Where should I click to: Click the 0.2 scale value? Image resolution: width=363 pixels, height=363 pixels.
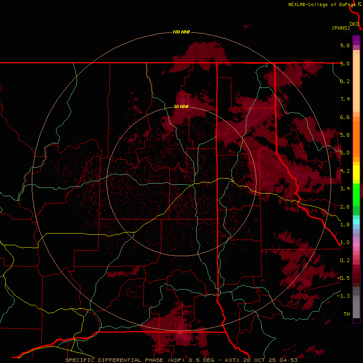tap(345, 260)
